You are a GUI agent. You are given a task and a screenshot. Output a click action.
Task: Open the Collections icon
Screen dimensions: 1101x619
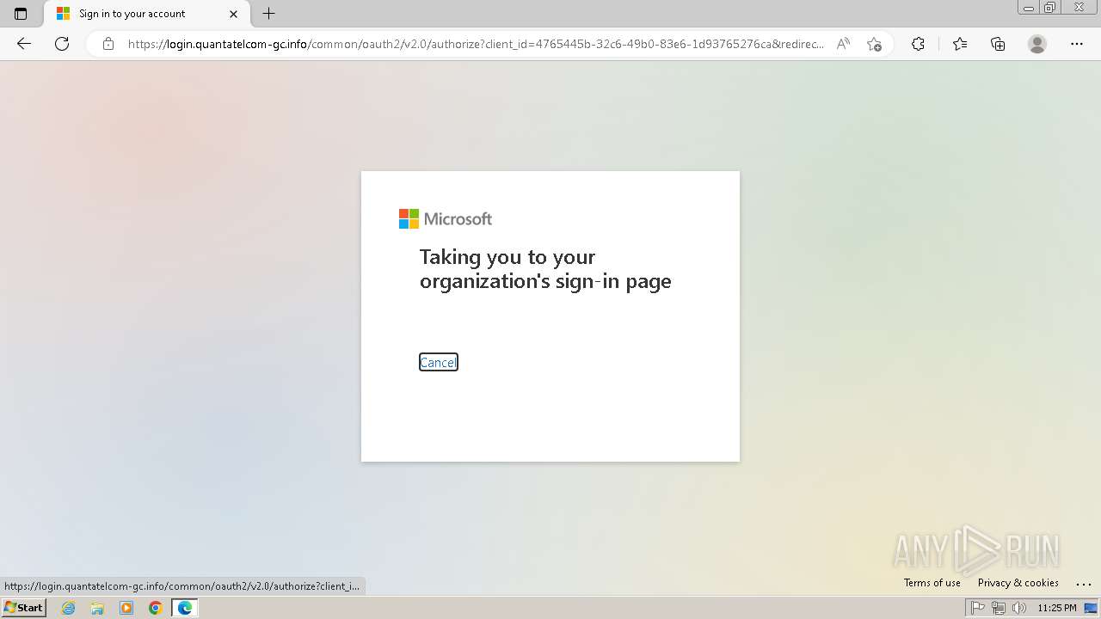pos(998,44)
